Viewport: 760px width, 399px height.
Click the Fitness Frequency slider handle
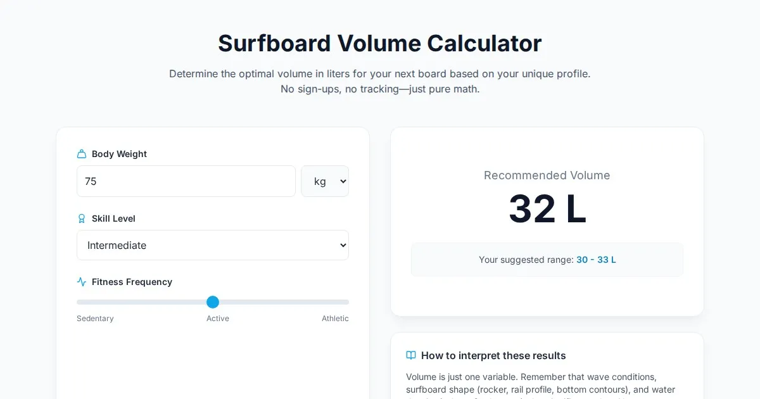(x=213, y=302)
